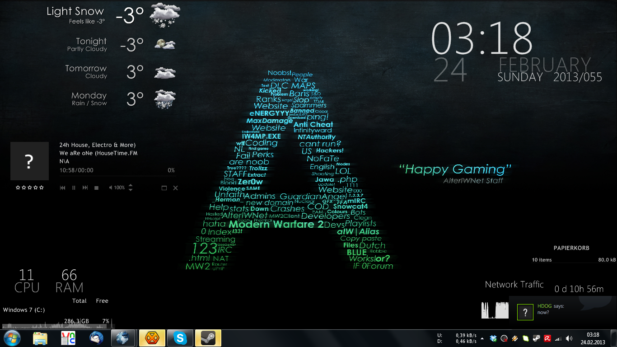The height and width of the screenshot is (347, 617).
Task: Click the green blob tray icon
Action: pos(525,338)
